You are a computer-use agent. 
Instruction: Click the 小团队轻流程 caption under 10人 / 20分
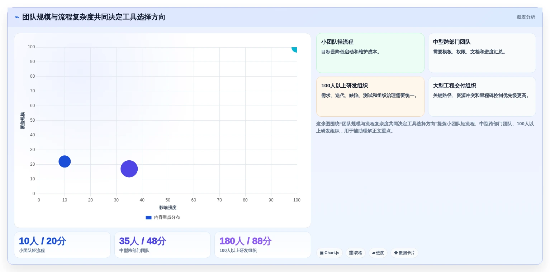(x=32, y=251)
